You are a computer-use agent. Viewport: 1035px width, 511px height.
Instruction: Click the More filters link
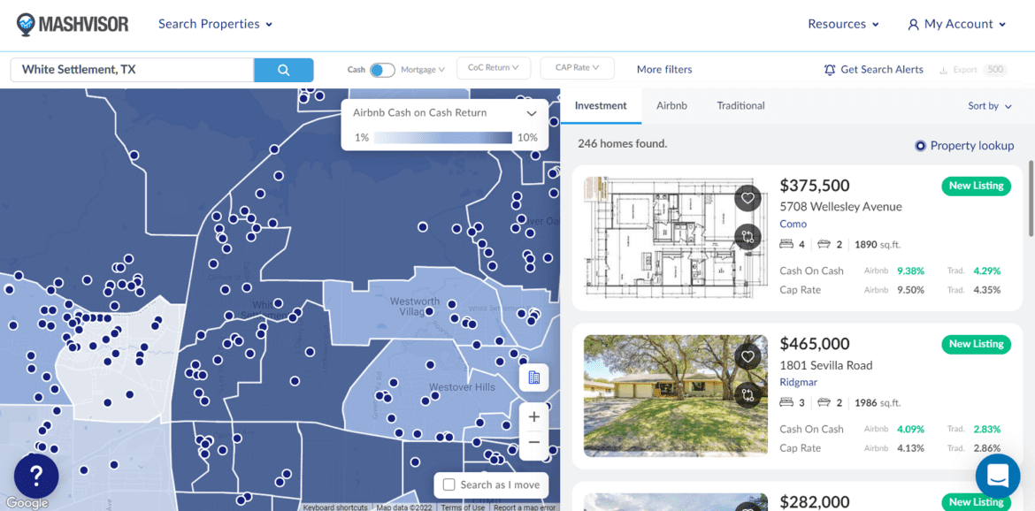tap(664, 70)
